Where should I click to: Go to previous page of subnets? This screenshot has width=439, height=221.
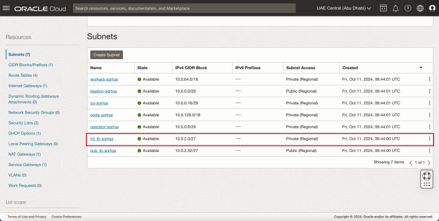point(412,163)
